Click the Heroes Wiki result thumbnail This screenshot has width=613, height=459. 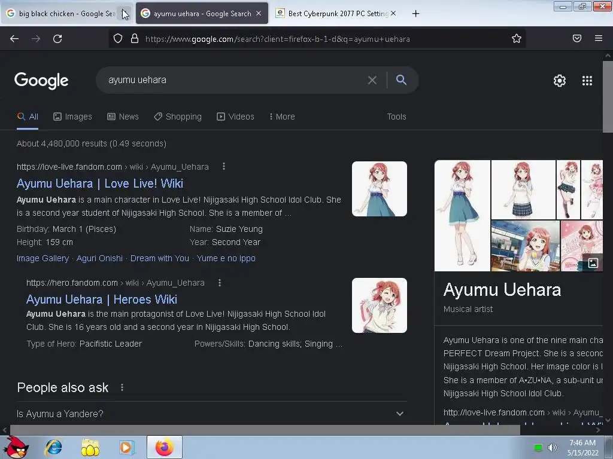(379, 305)
